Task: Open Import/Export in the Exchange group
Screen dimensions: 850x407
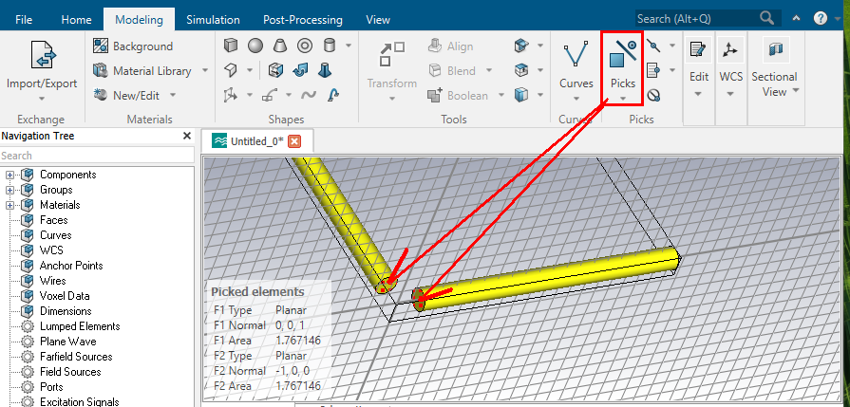Action: coord(41,65)
